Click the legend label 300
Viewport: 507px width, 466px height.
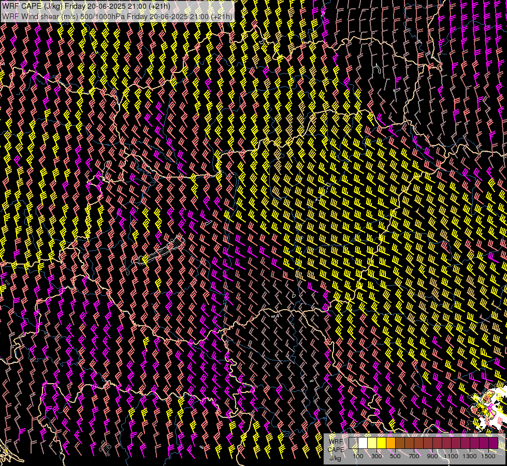pyautogui.click(x=376, y=456)
